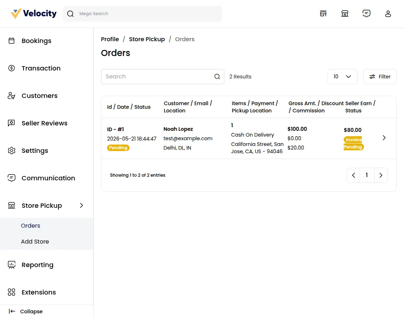Click the Collapse sidebar arrow icon
The image size is (404, 318).
coord(12,311)
